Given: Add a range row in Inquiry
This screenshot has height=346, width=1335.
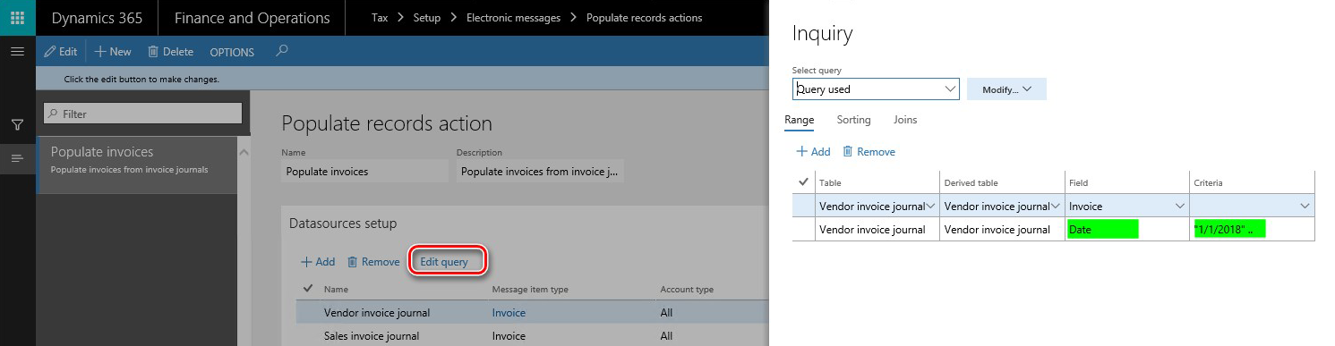Looking at the screenshot, I should 813,152.
